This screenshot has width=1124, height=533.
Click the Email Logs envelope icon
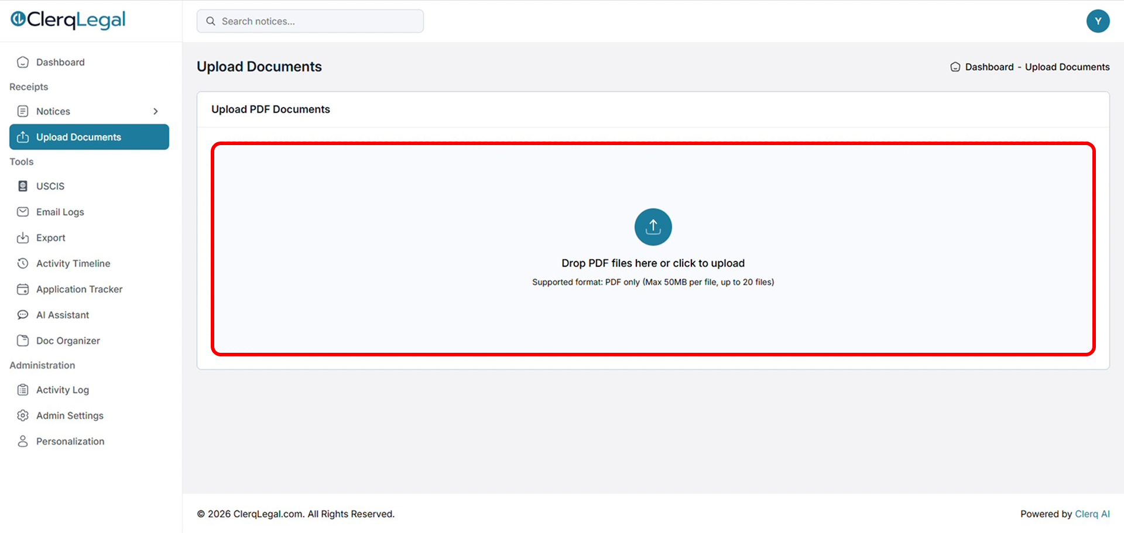click(x=23, y=212)
